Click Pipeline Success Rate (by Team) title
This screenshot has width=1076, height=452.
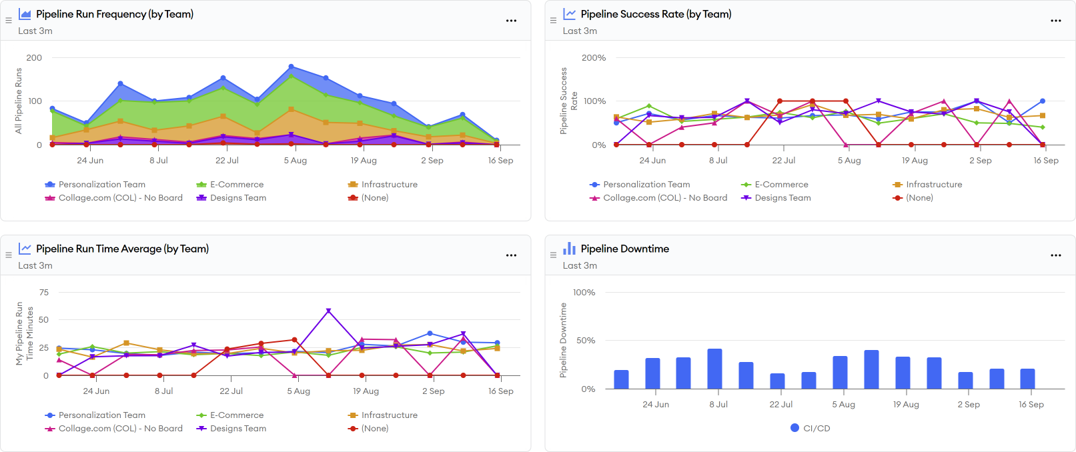pos(656,14)
